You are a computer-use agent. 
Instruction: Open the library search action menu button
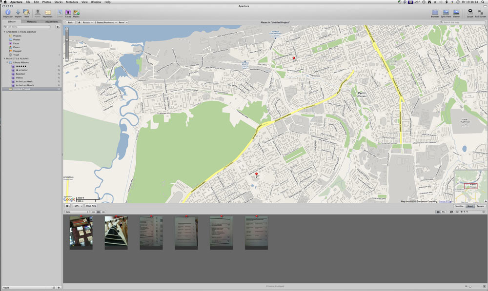pyautogui.click(x=58, y=27)
